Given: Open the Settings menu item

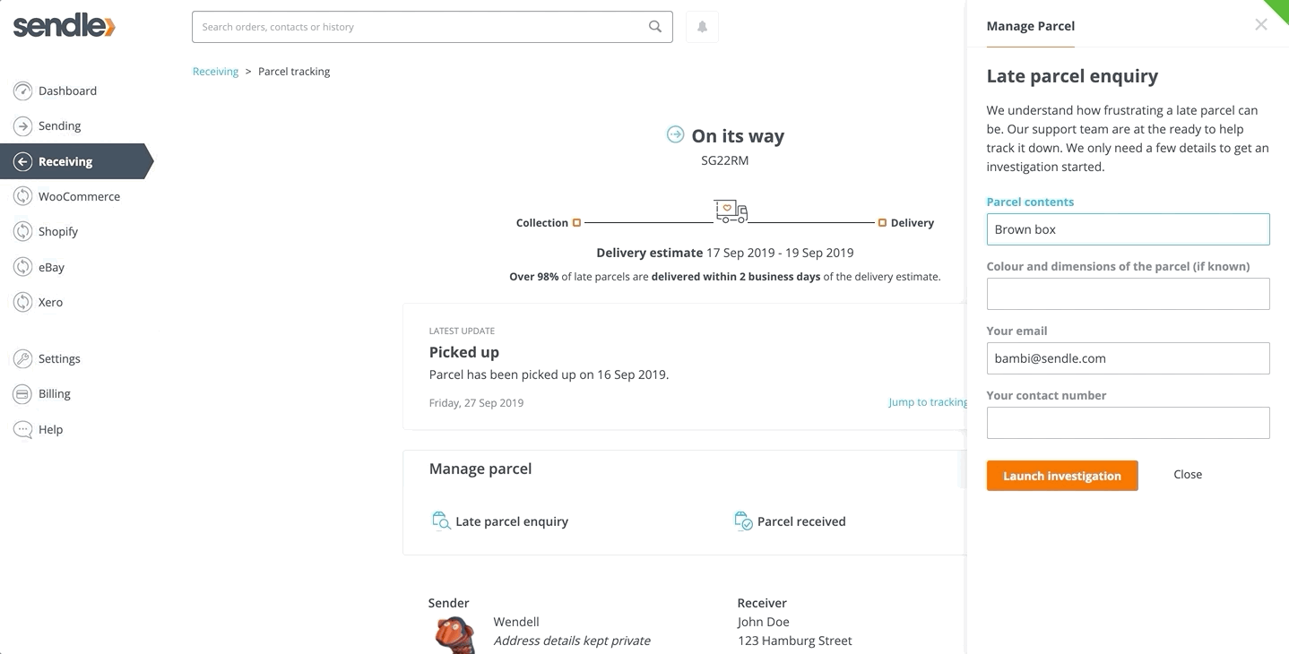Looking at the screenshot, I should pos(59,358).
